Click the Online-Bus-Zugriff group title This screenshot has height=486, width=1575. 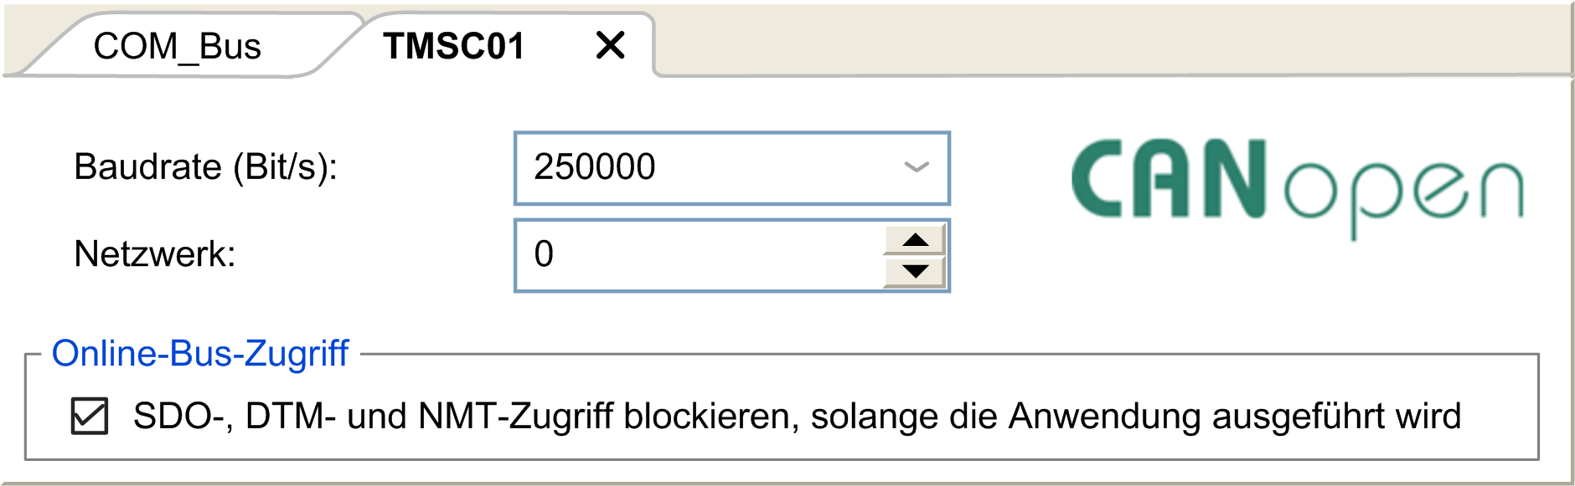200,353
